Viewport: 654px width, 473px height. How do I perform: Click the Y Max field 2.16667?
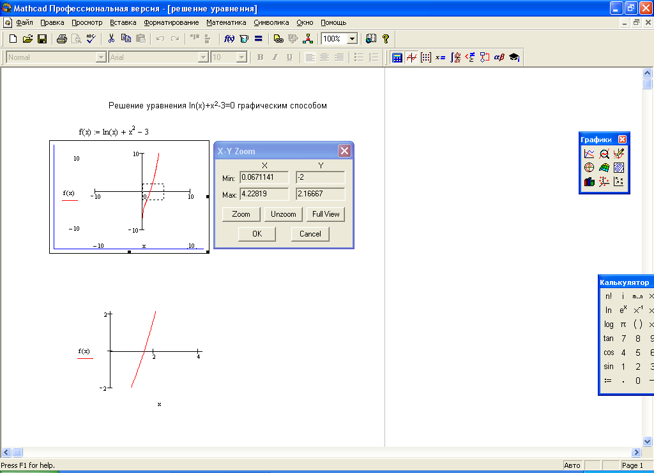[x=321, y=194]
